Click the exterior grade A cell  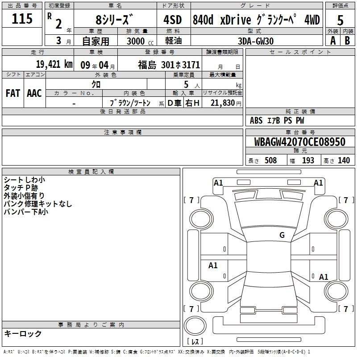[x=333, y=41]
